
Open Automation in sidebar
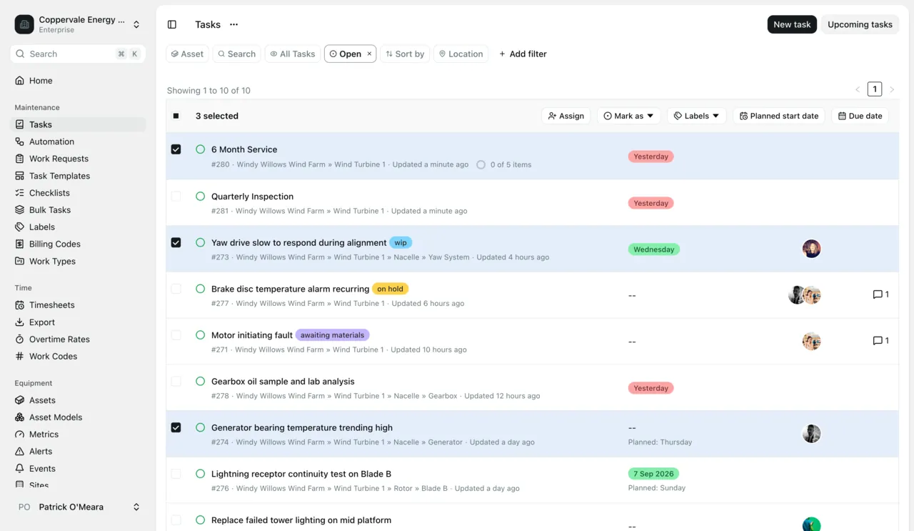(79, 142)
